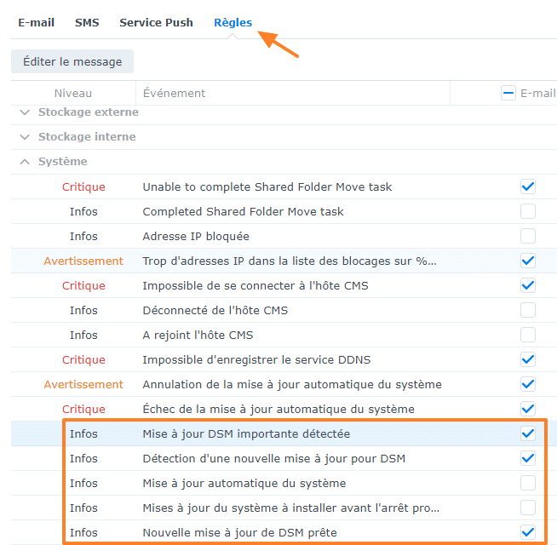This screenshot has height=545, width=557.
Task: Uncheck e-mail for Impossible d'enregistrer le service DDNS
Action: click(528, 359)
